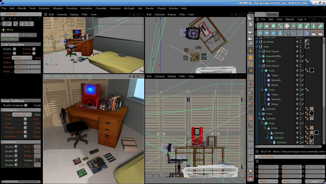Add a Circle spline from the palette
This screenshot has height=184, width=326.
coord(300,33)
